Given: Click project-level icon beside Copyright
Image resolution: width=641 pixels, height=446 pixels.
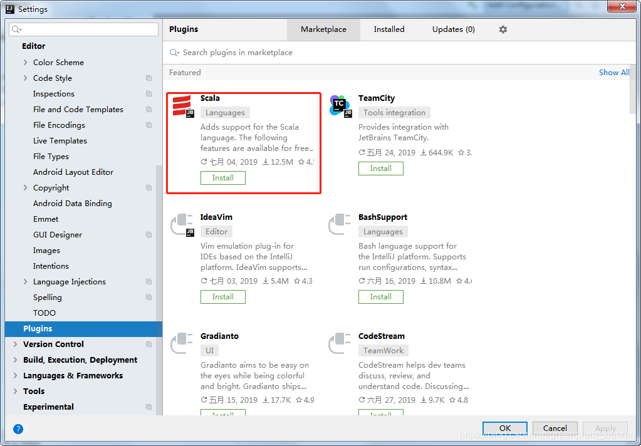Looking at the screenshot, I should click(x=149, y=188).
